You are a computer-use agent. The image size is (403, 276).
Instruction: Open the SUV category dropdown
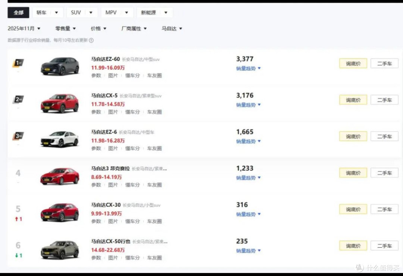[x=82, y=13]
